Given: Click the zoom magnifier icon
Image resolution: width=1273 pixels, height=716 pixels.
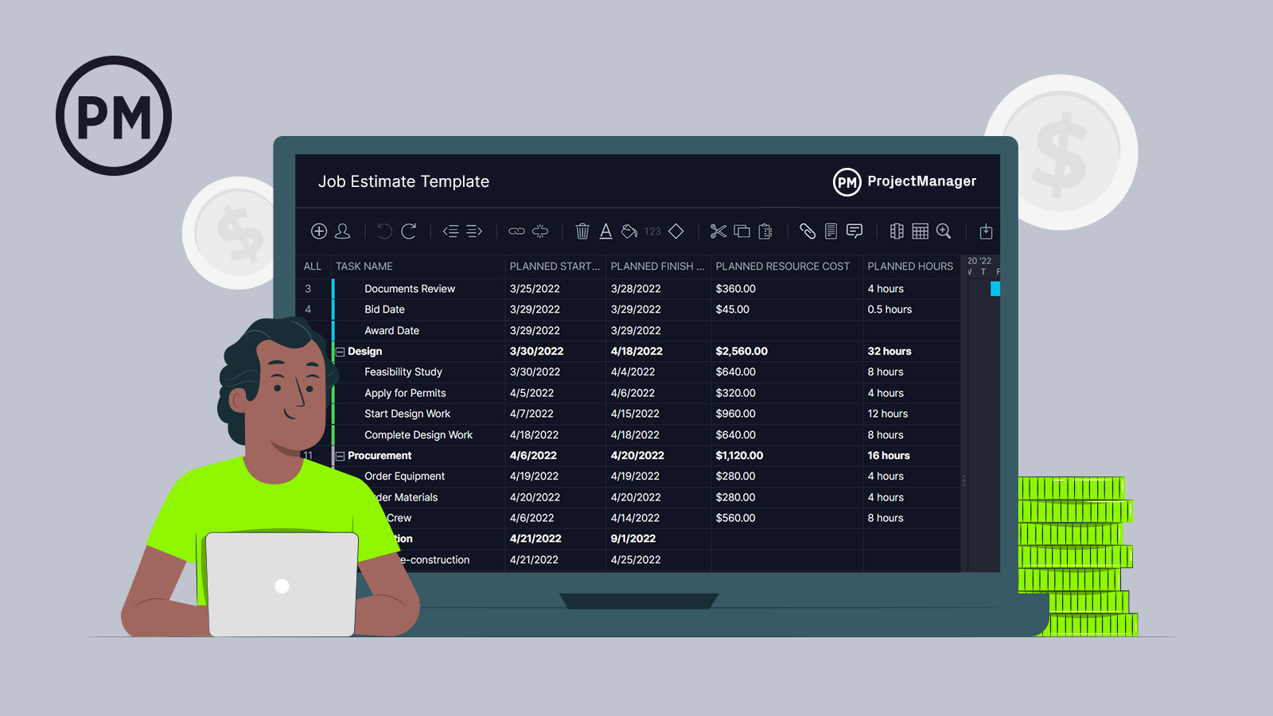Looking at the screenshot, I should [944, 232].
